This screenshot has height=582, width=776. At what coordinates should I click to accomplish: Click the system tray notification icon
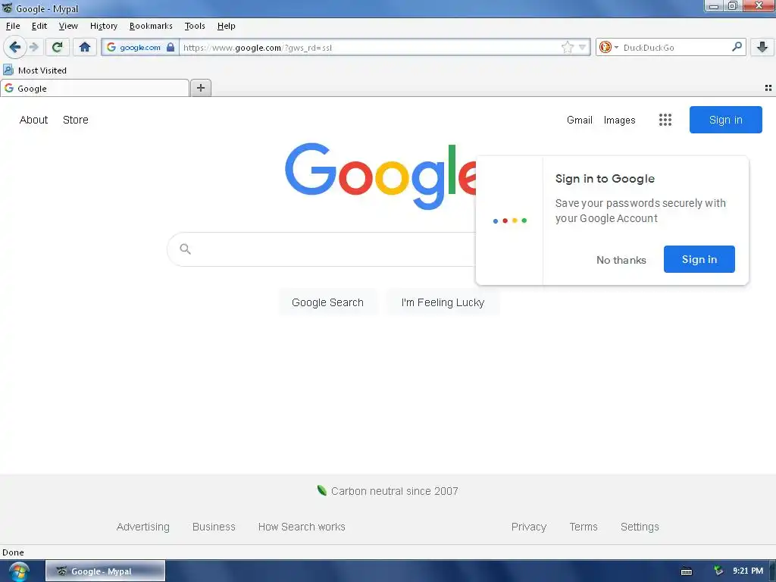pyautogui.click(x=718, y=571)
